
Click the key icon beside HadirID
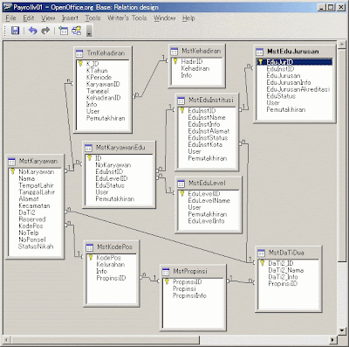[x=175, y=61]
